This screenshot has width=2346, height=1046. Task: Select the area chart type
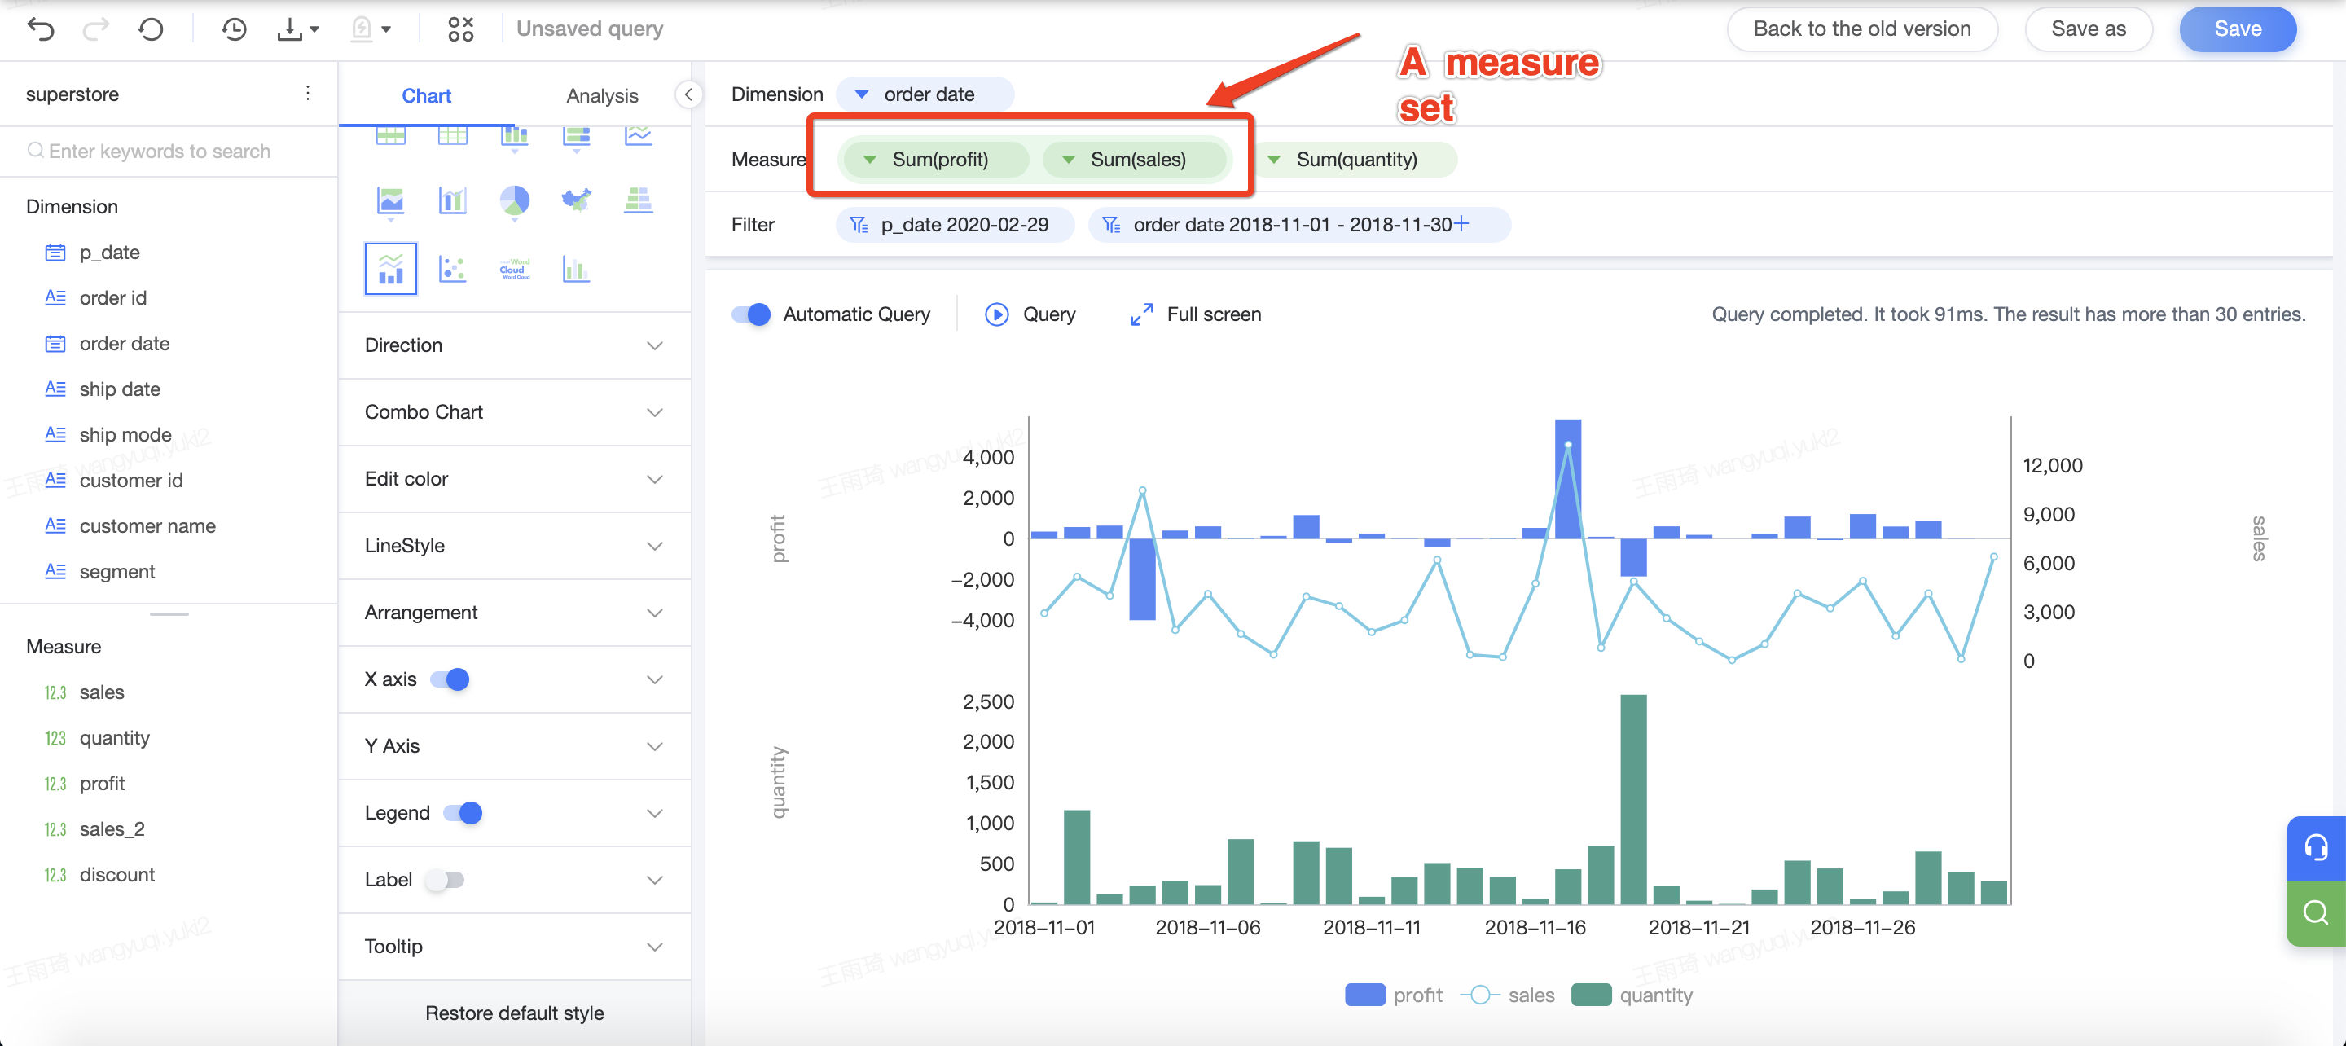(391, 201)
